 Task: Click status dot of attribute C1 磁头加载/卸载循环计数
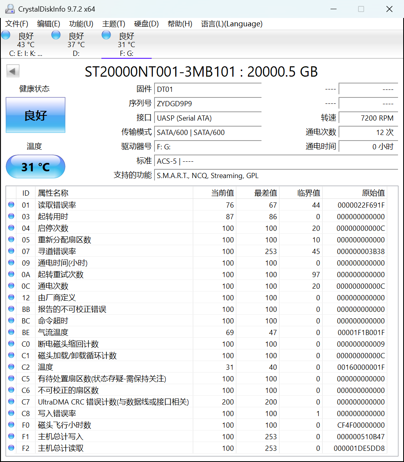(11, 355)
